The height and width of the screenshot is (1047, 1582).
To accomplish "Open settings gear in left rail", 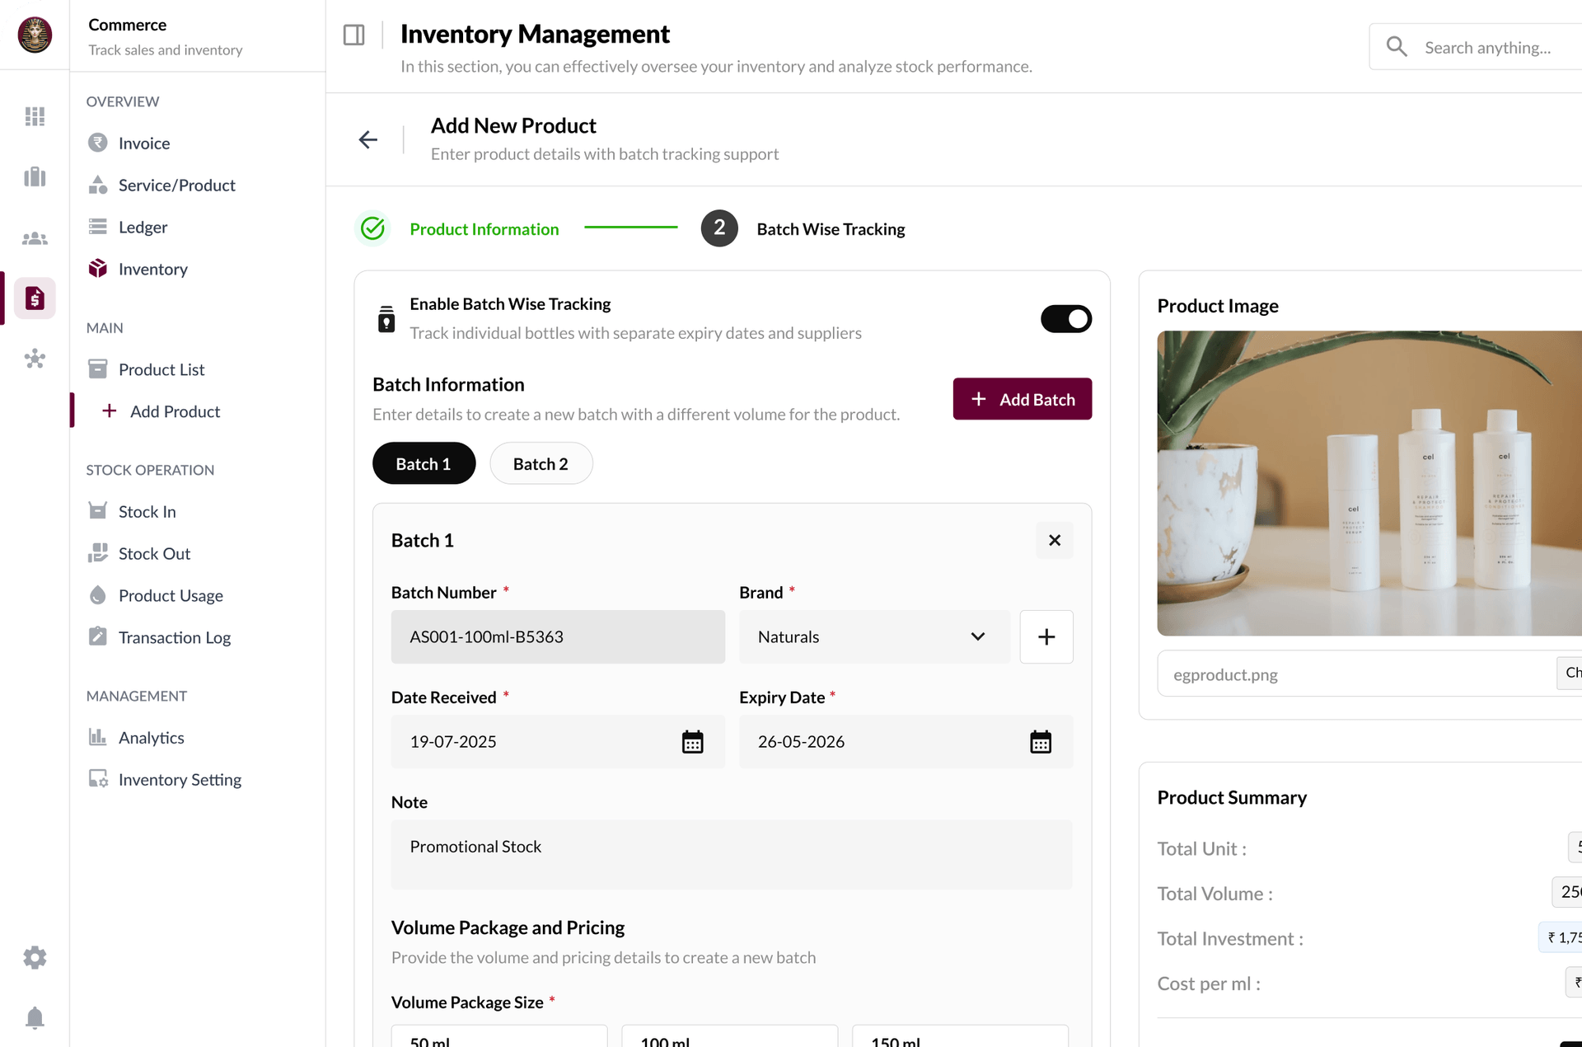I will (x=35, y=957).
